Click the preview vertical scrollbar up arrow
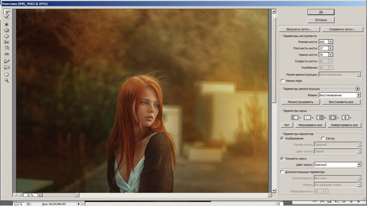 (274, 11)
